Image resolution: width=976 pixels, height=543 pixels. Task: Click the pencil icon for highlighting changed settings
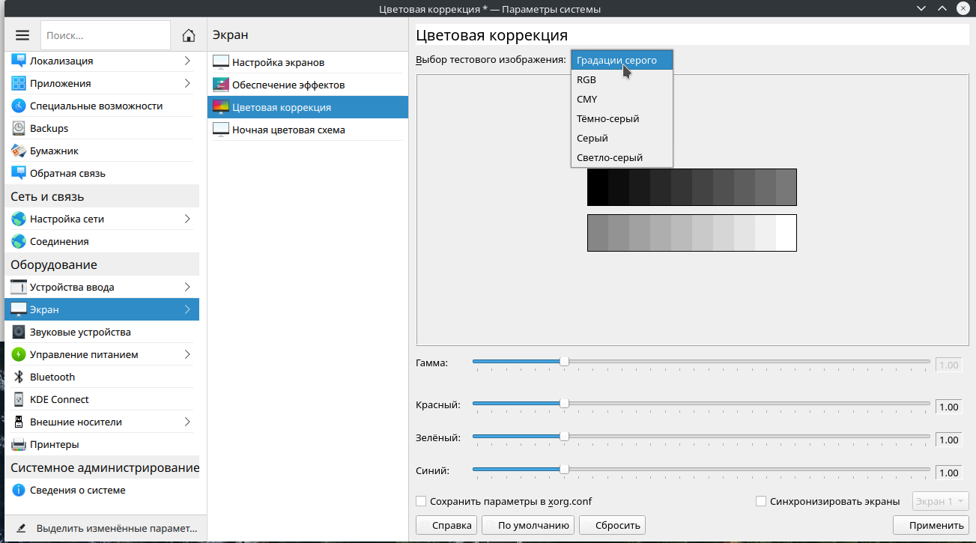click(22, 528)
